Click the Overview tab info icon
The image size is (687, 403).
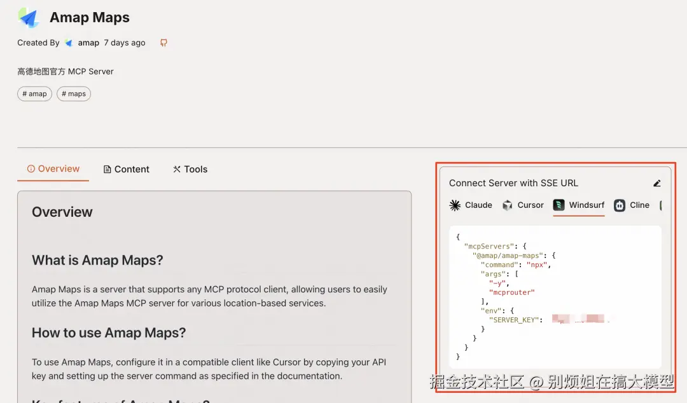coord(31,168)
